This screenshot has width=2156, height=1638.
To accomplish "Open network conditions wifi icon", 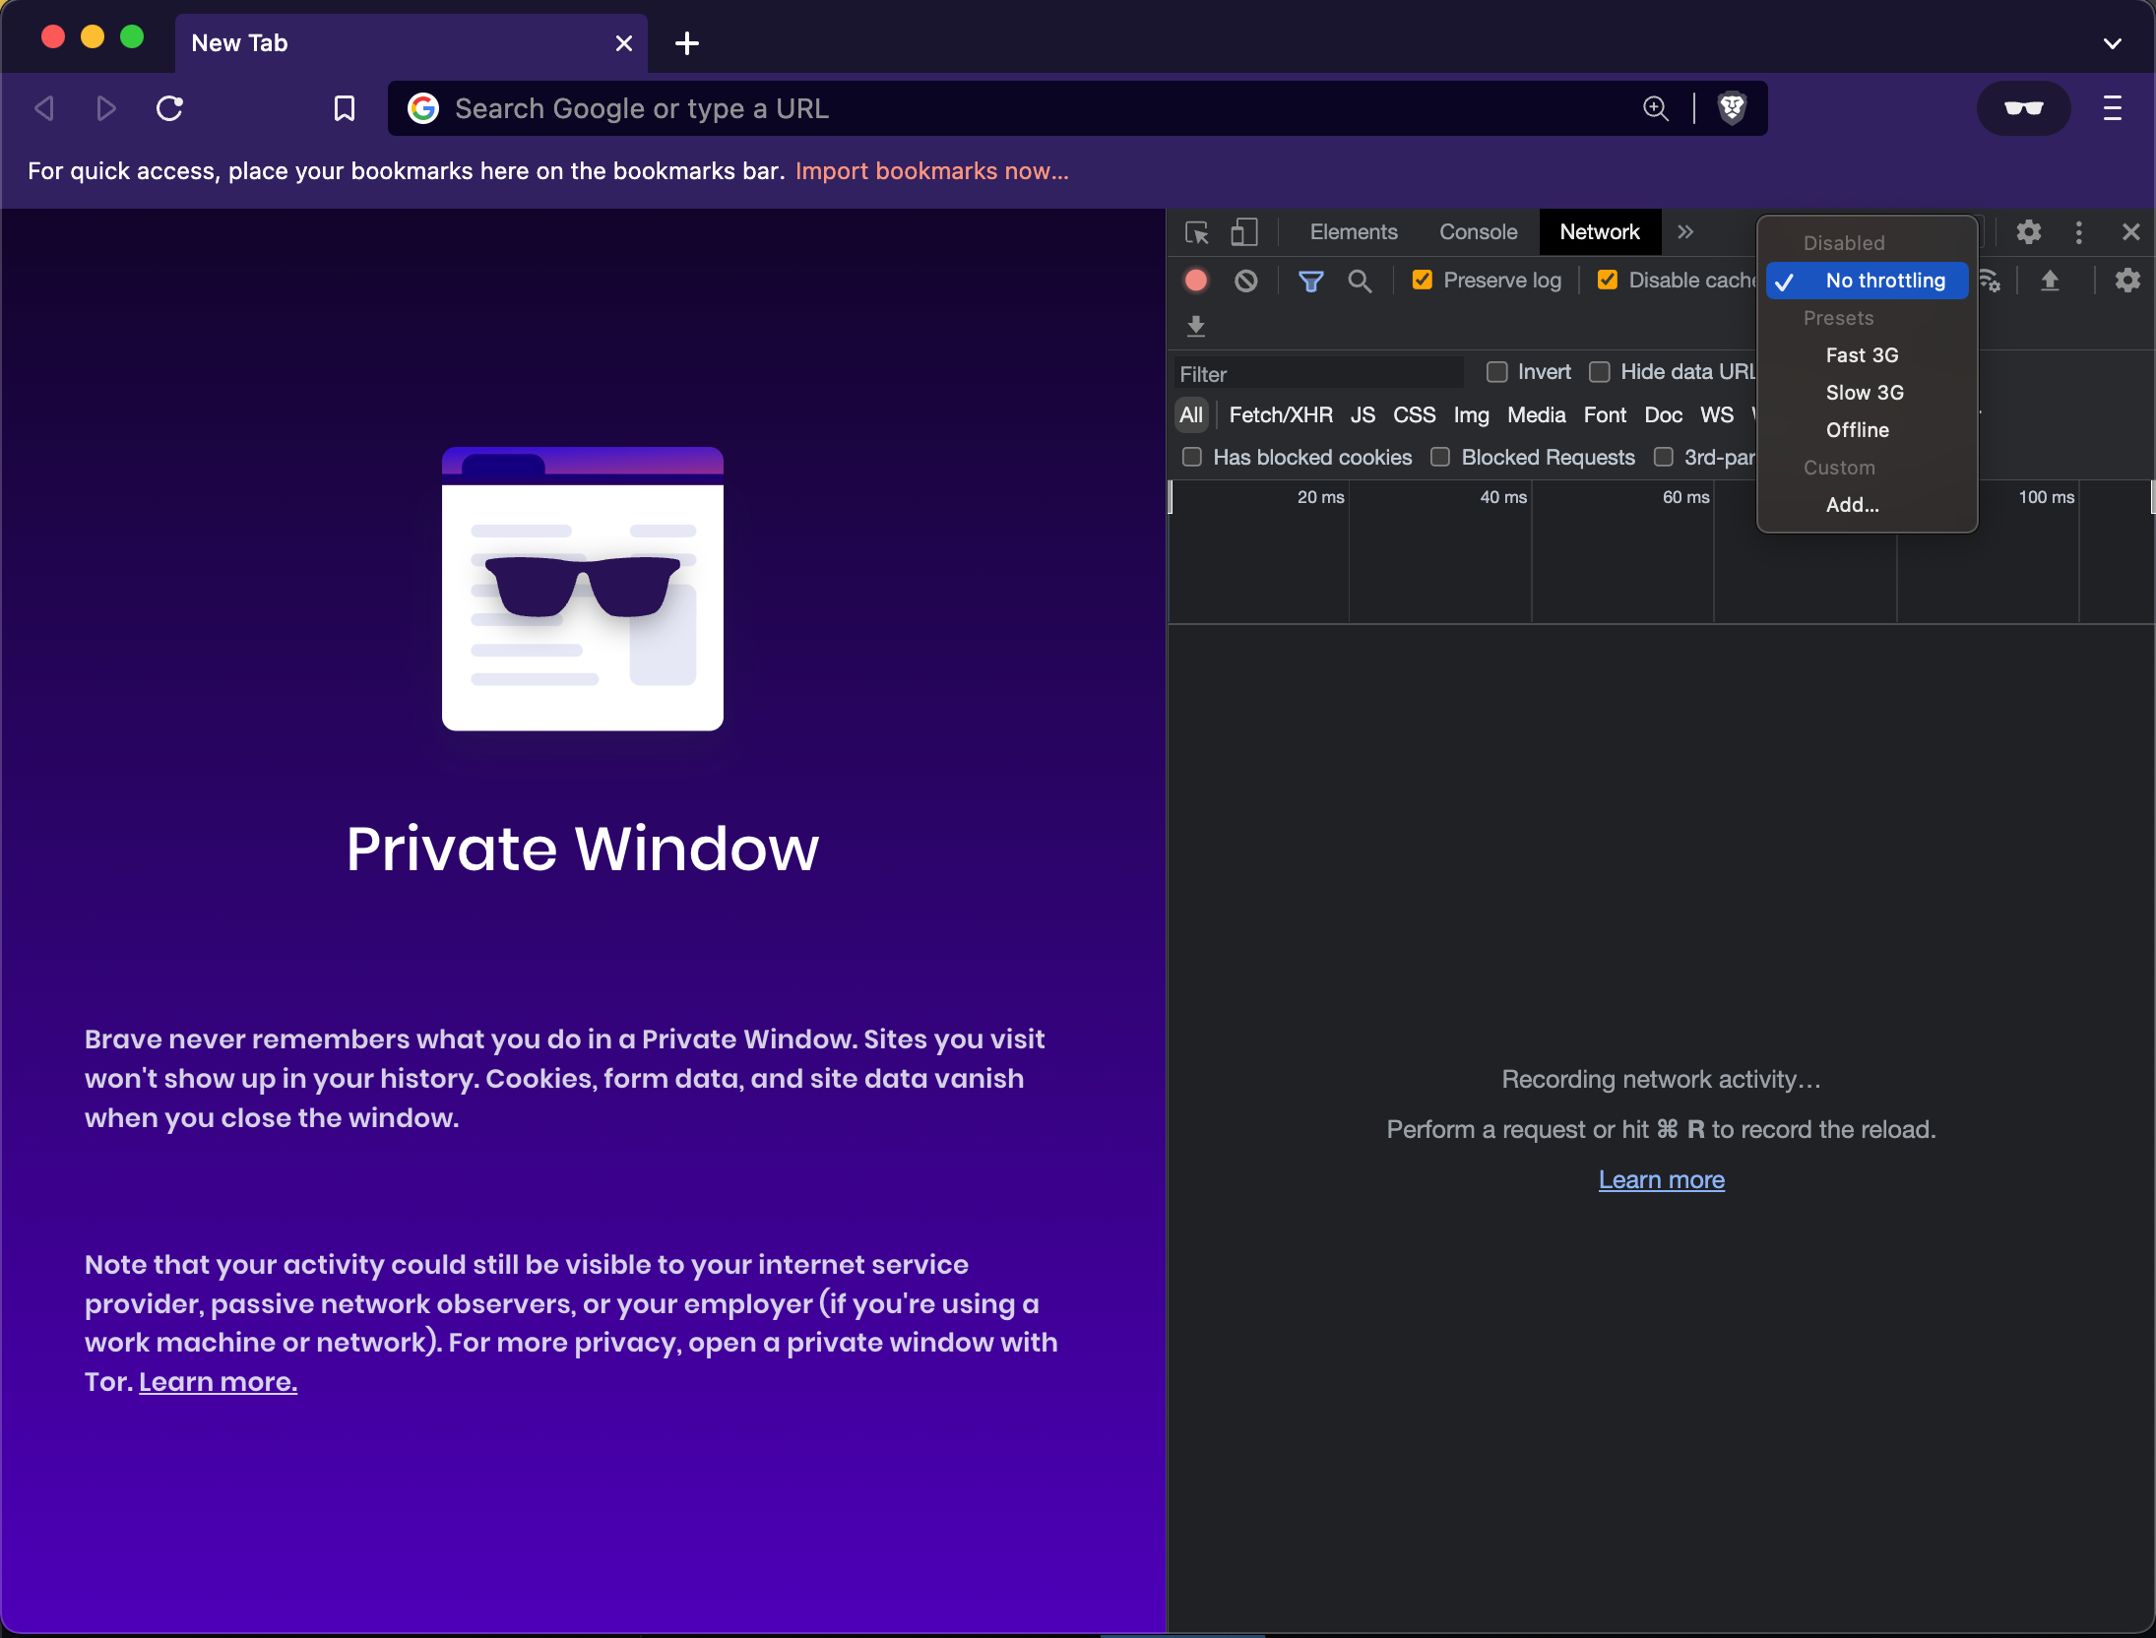I will pyautogui.click(x=1989, y=282).
